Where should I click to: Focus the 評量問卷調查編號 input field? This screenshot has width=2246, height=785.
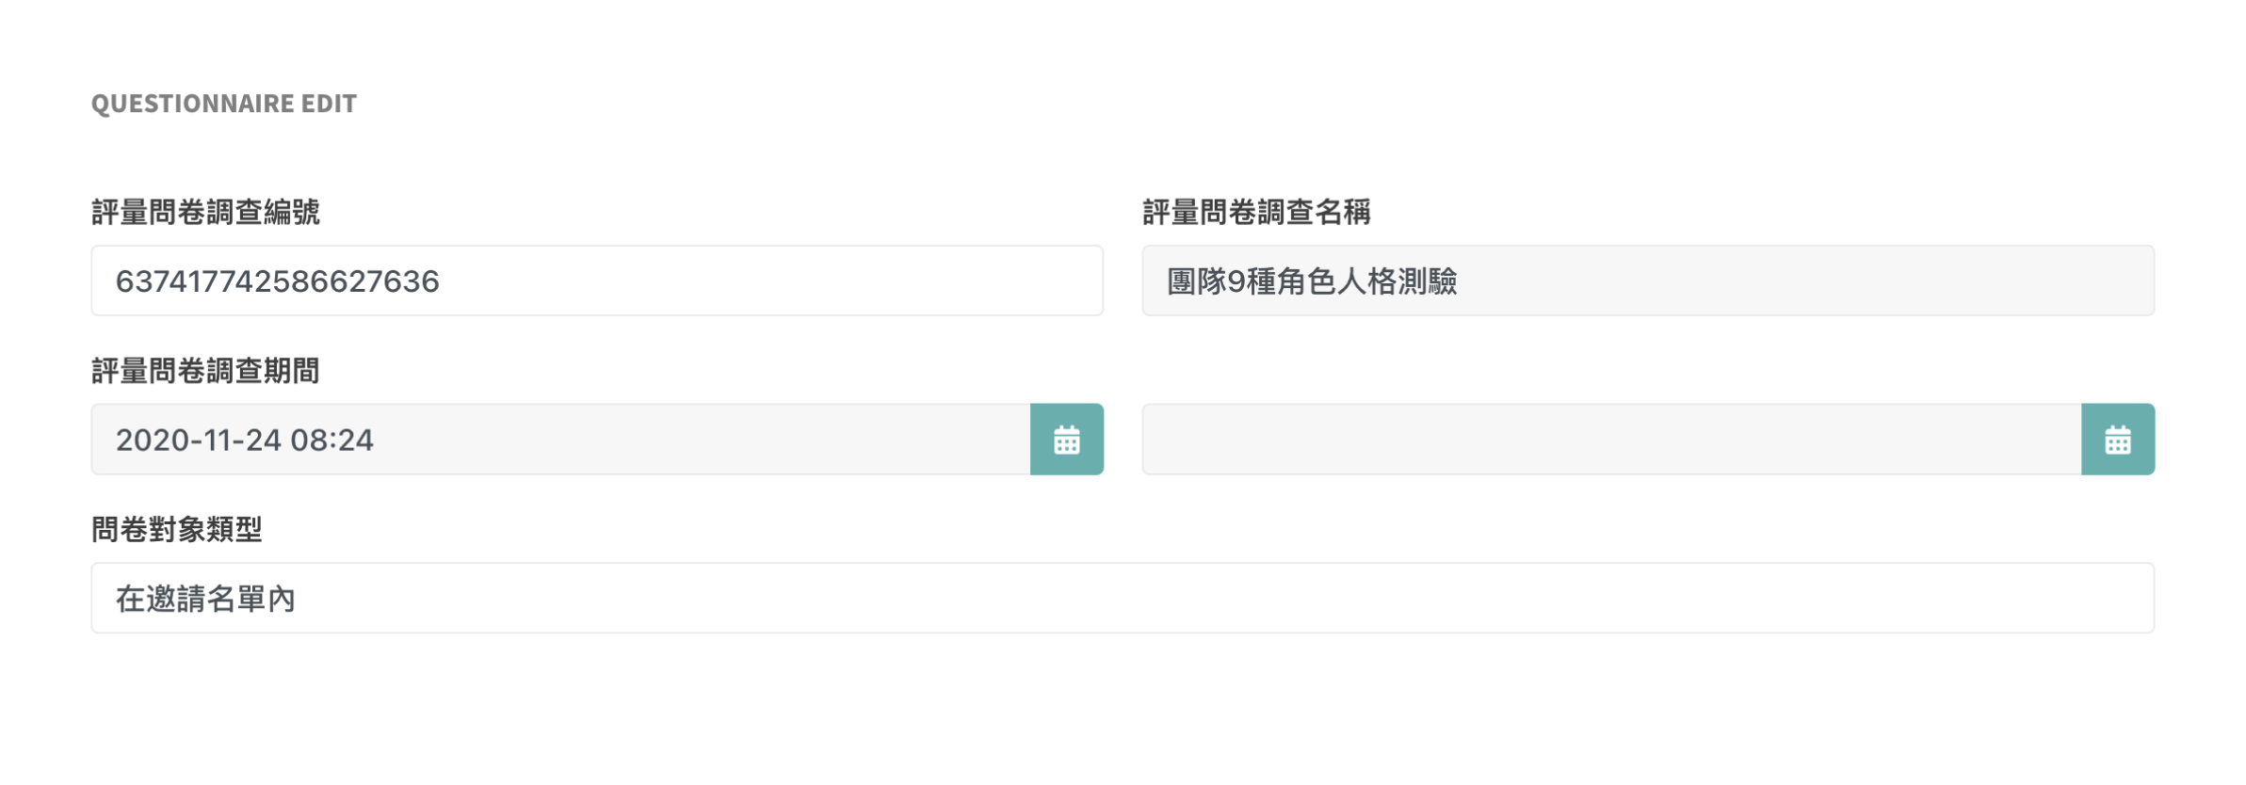(596, 280)
